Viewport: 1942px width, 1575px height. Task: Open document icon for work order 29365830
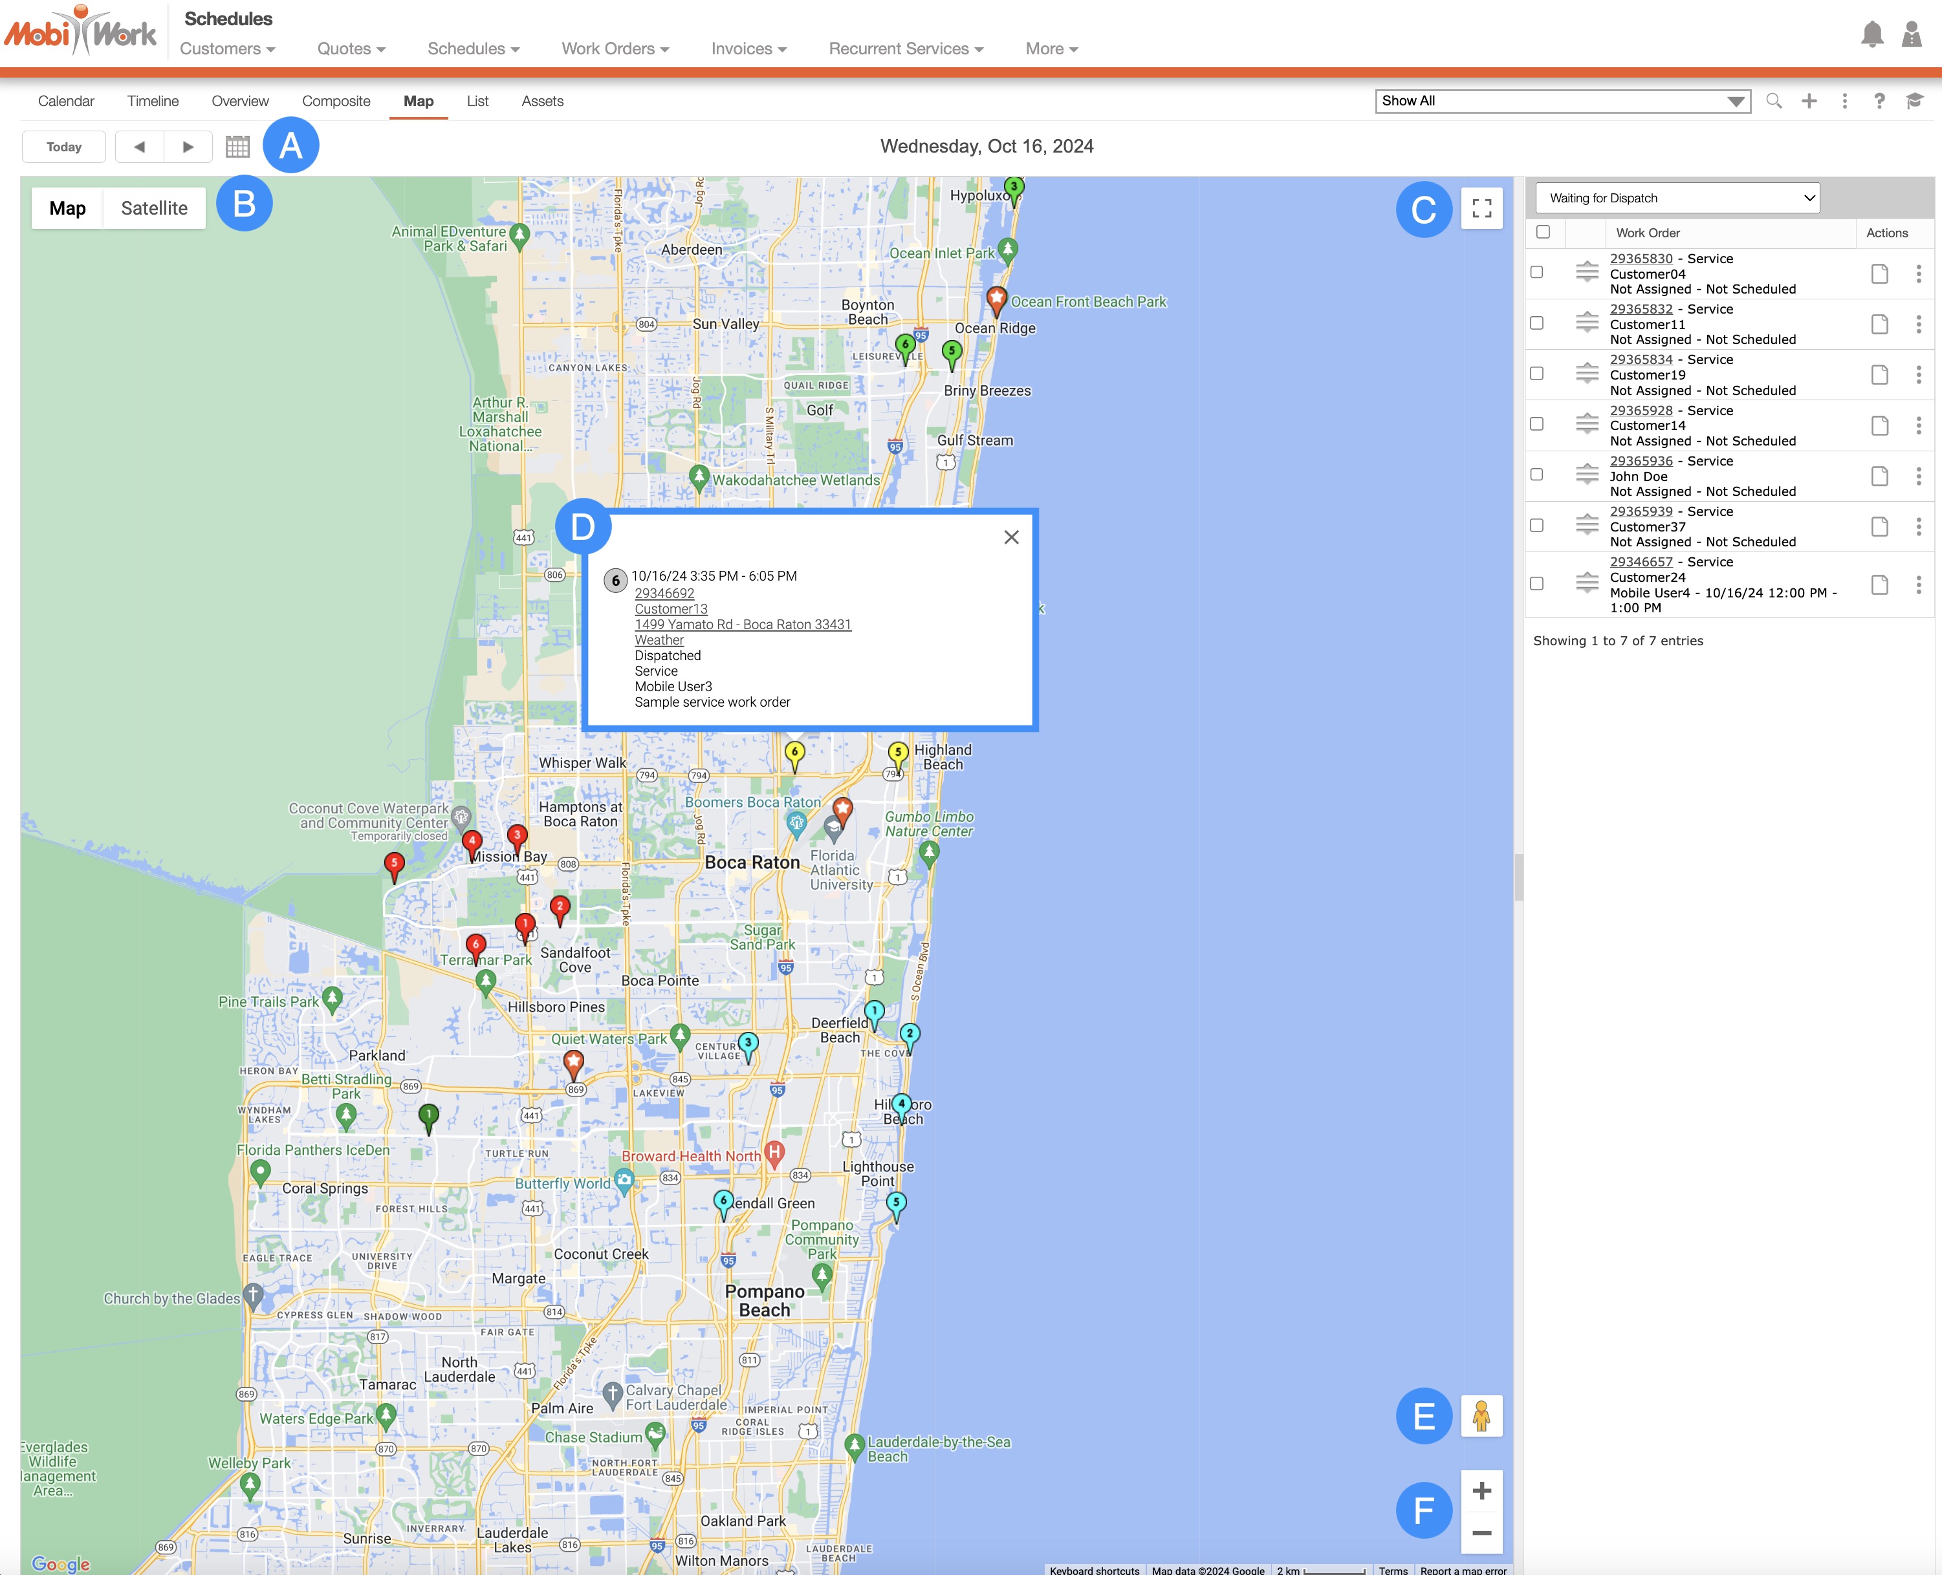[1879, 273]
